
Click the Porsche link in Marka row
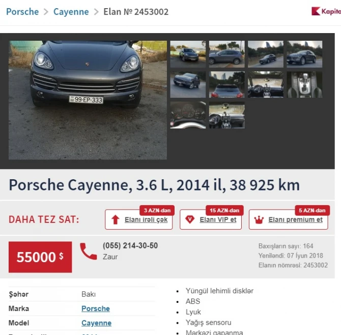click(x=96, y=309)
